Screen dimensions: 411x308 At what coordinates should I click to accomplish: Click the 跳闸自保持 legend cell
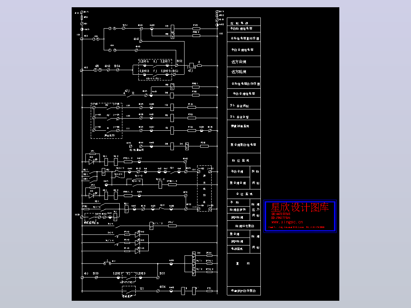click(x=238, y=210)
